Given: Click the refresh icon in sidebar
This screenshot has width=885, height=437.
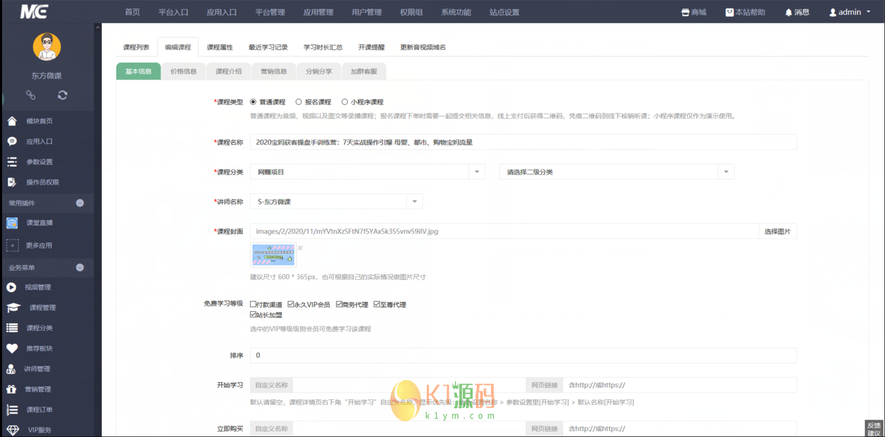Looking at the screenshot, I should 62,95.
